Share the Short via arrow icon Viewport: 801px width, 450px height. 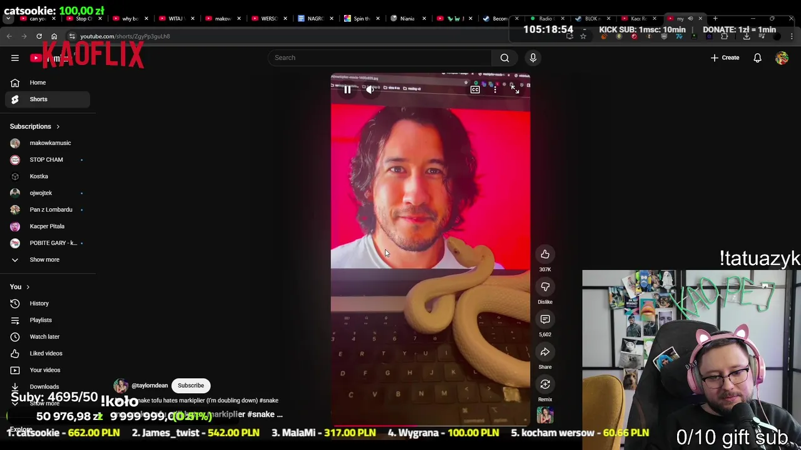[x=545, y=351]
